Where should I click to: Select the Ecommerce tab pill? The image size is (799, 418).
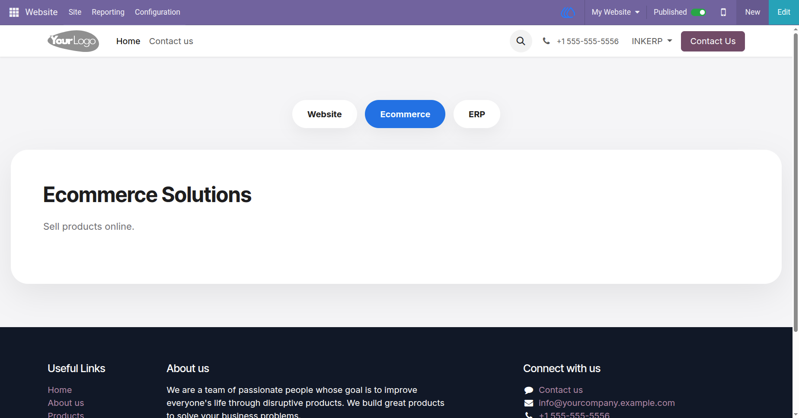[405, 114]
